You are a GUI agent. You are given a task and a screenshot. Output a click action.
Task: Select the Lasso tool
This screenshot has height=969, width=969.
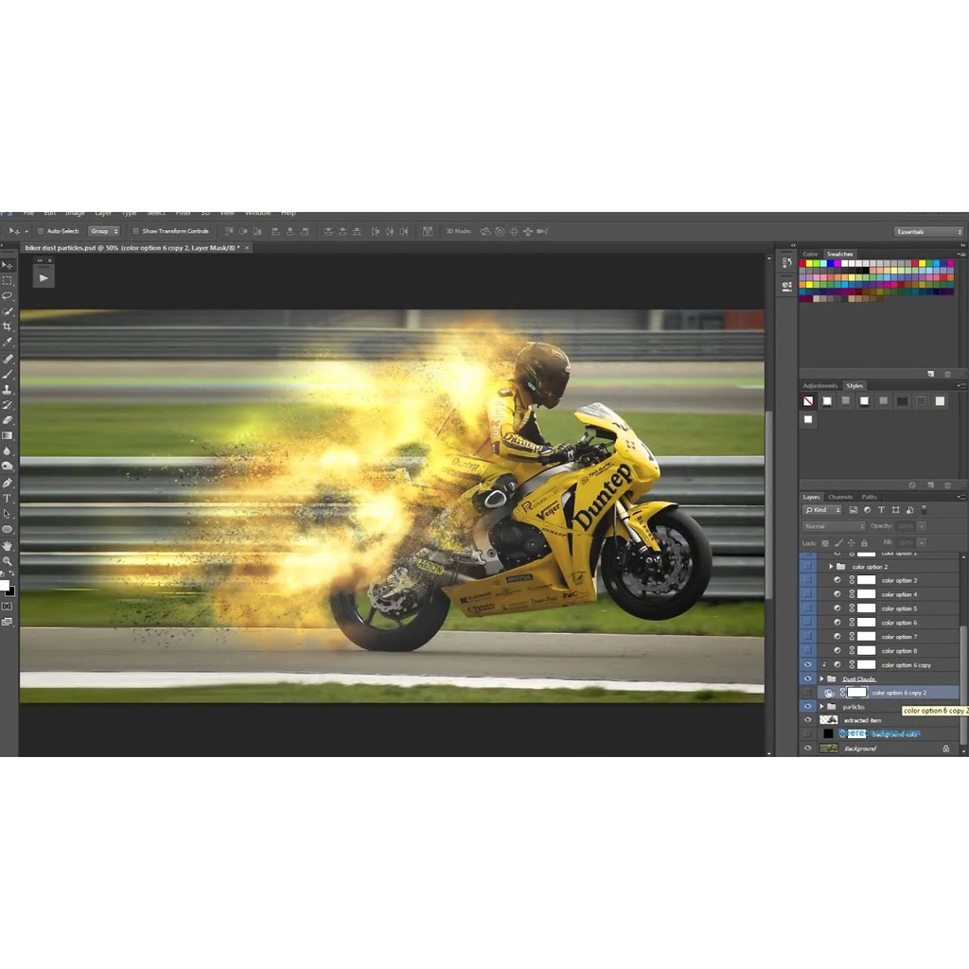[8, 295]
